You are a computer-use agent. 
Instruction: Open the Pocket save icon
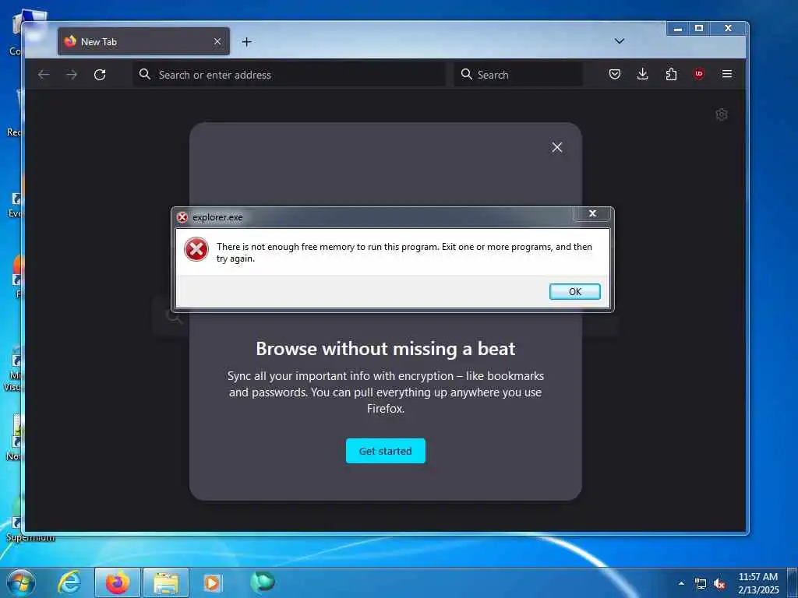pyautogui.click(x=615, y=74)
